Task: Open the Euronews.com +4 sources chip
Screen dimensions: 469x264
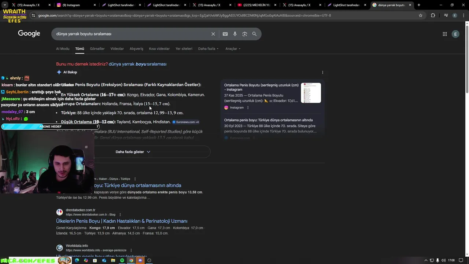Action: point(186,122)
